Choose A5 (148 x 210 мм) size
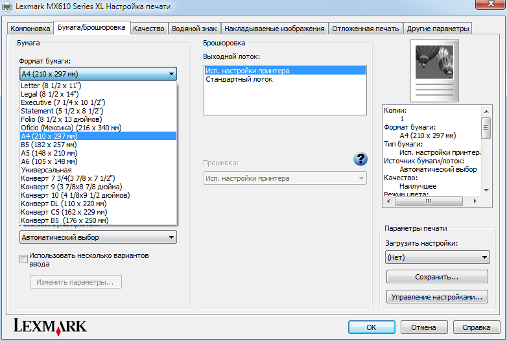Image resolution: width=507 pixels, height=341 pixels. pyautogui.click(x=99, y=153)
